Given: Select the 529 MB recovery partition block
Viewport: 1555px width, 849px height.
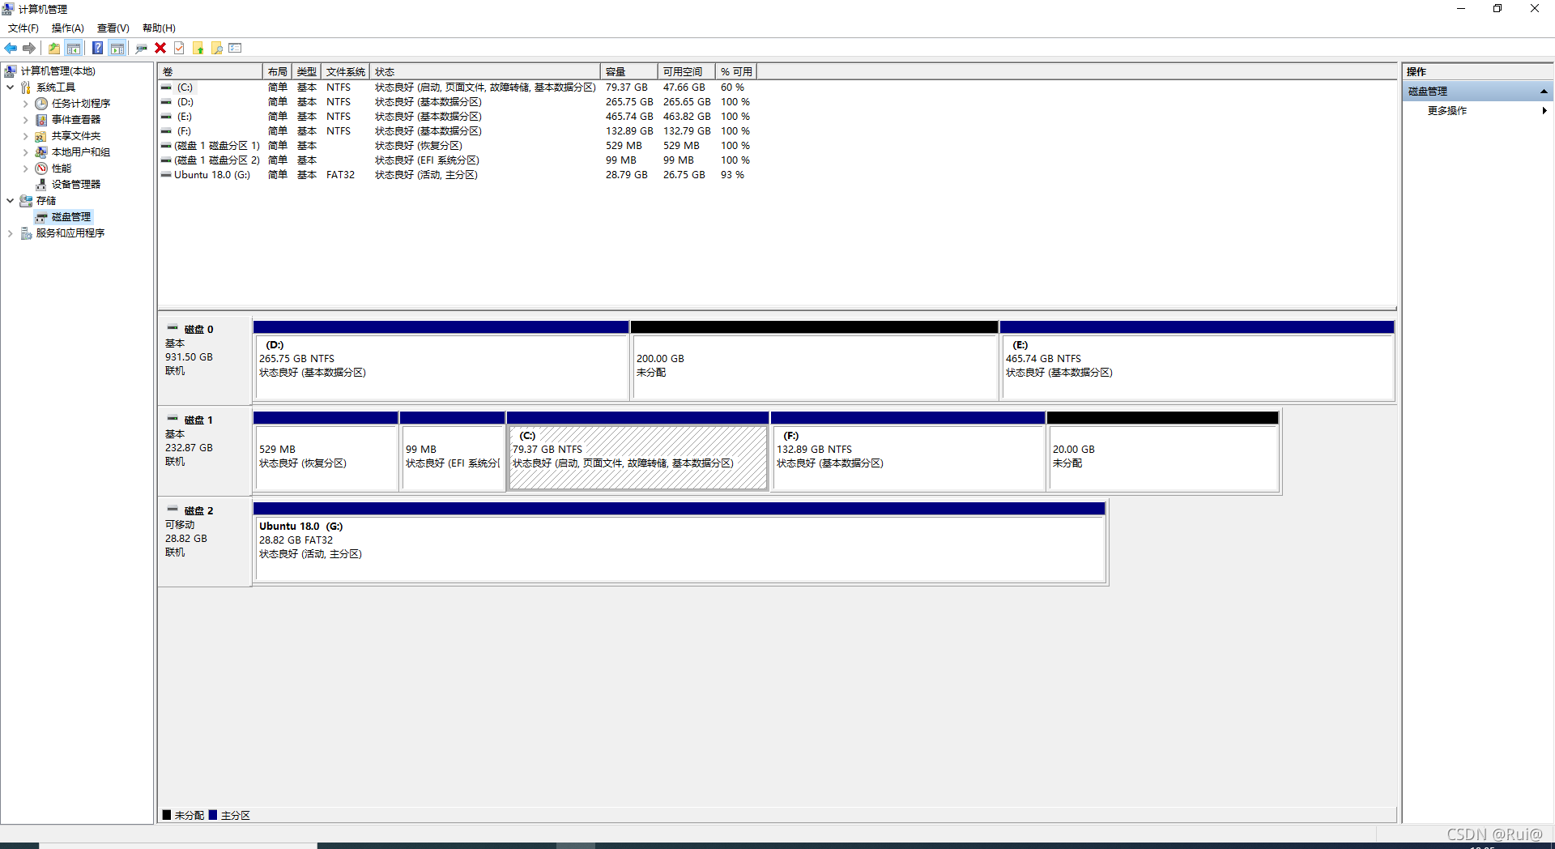Looking at the screenshot, I should click(326, 451).
